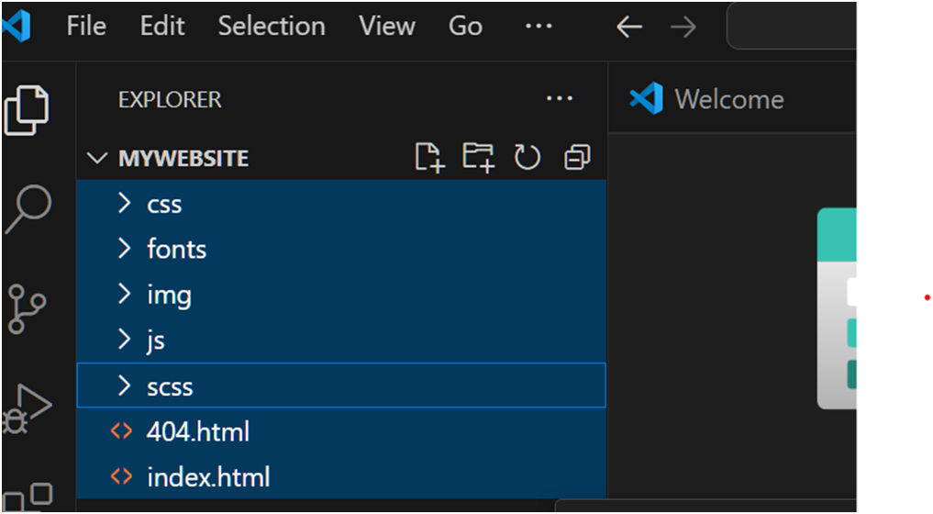Open index.html from the file tree
The height and width of the screenshot is (514, 933).
coord(341,477)
